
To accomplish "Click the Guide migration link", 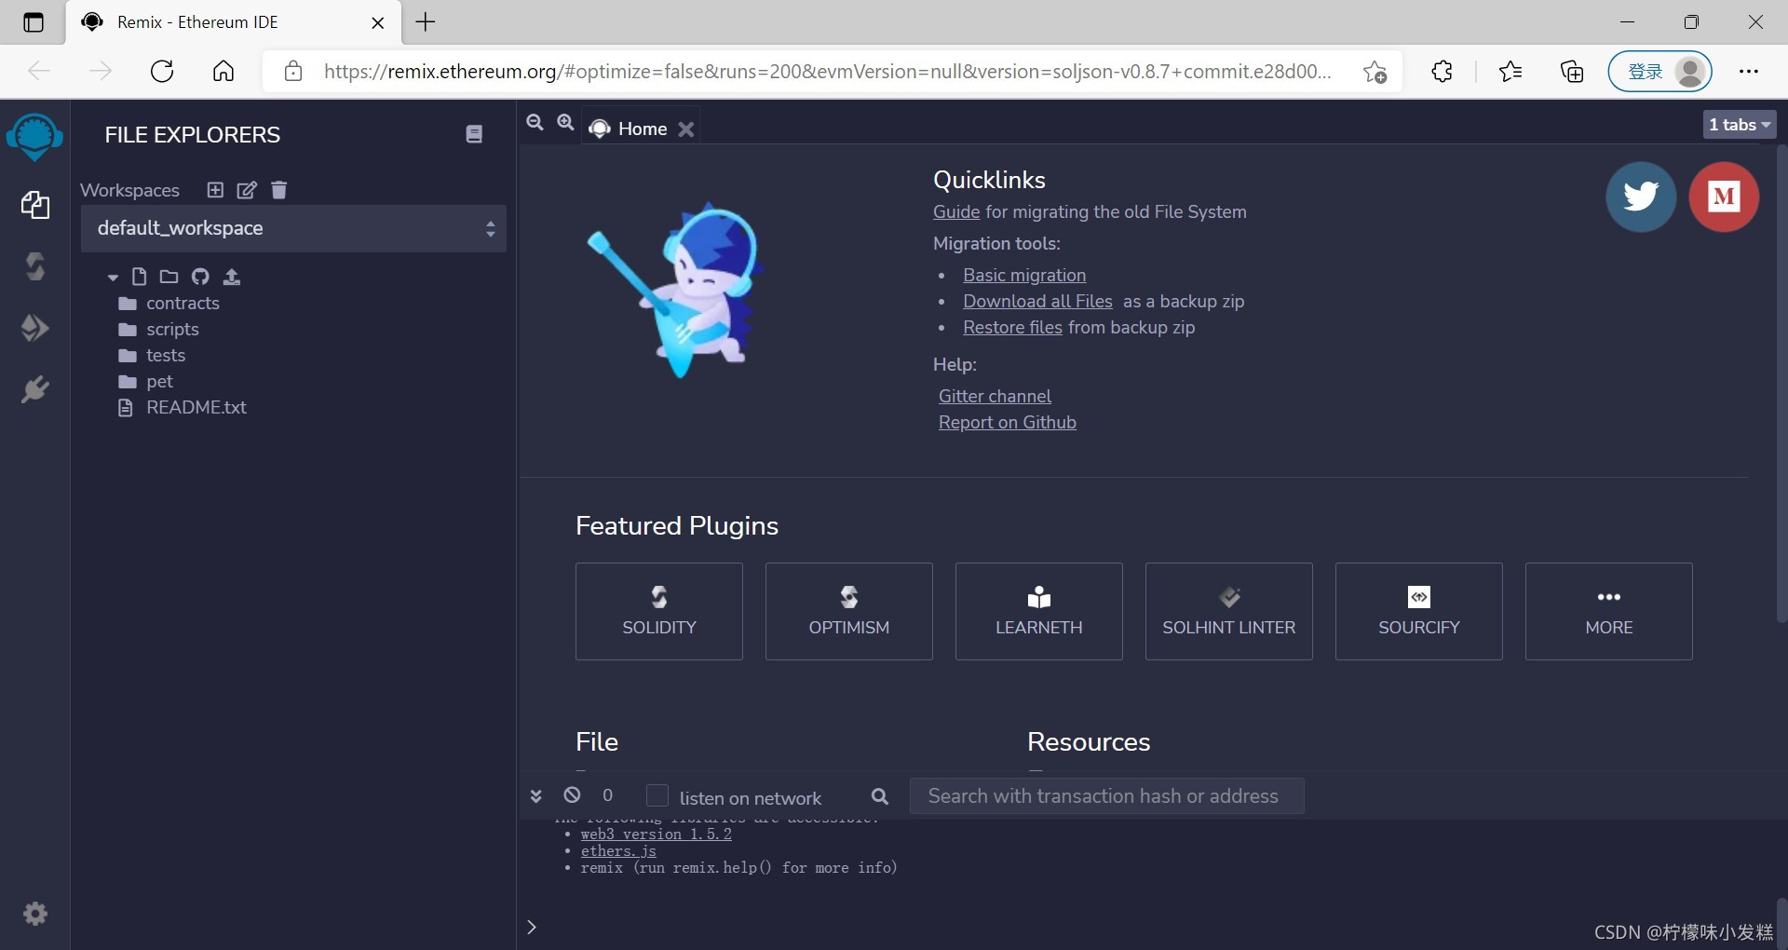I will point(956,211).
